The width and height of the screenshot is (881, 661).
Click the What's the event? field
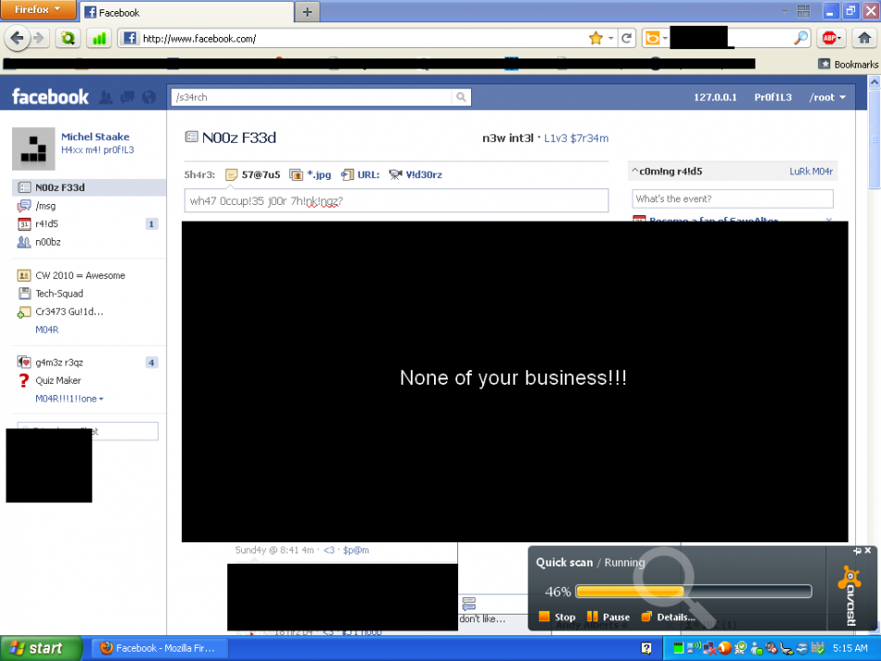[x=732, y=198]
